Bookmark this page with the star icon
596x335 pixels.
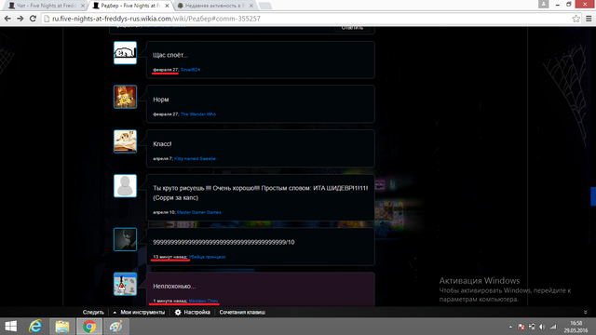[x=576, y=19]
